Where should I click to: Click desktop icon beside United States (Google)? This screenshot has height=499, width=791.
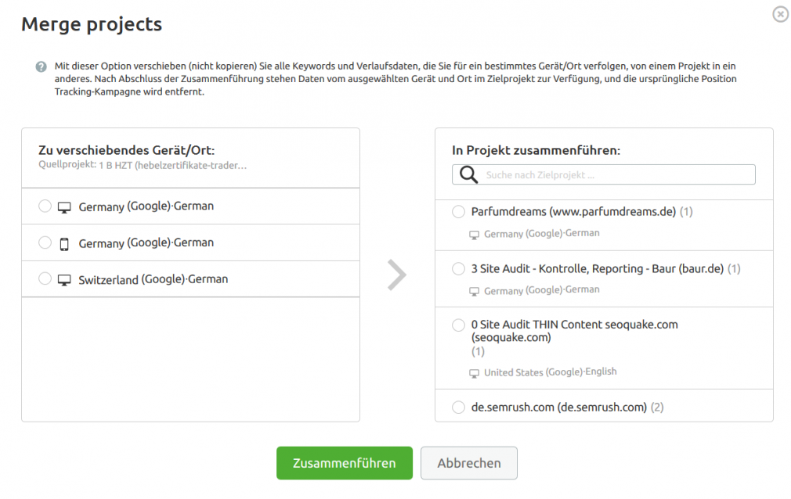coord(474,373)
